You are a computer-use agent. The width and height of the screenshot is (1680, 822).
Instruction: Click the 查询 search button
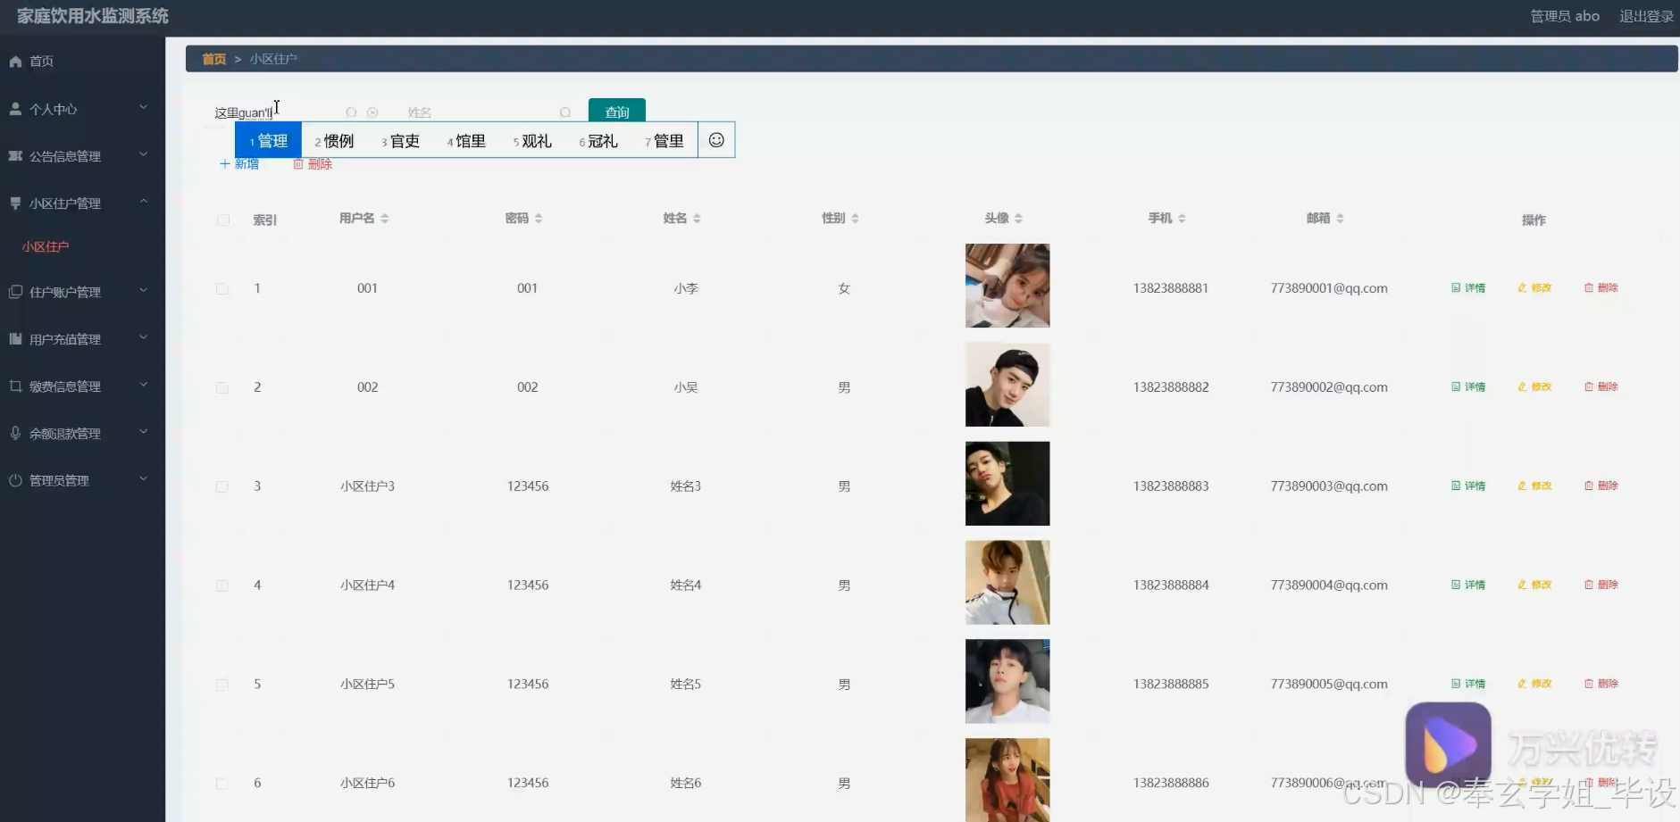(x=617, y=112)
